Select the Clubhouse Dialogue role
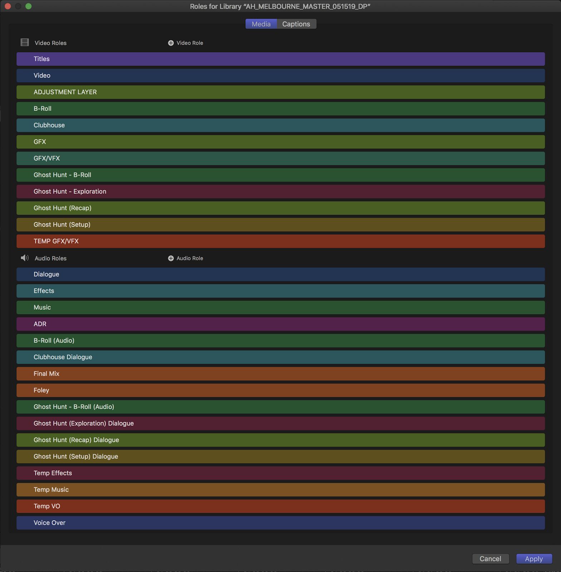Screen dimensions: 561x572 tap(280, 357)
